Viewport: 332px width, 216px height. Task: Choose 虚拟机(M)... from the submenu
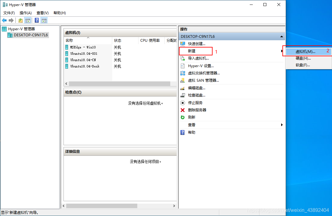pyautogui.click(x=308, y=51)
